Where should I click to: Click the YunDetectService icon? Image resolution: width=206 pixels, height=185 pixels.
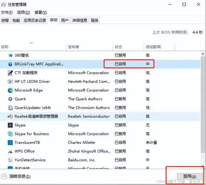coord(10,160)
